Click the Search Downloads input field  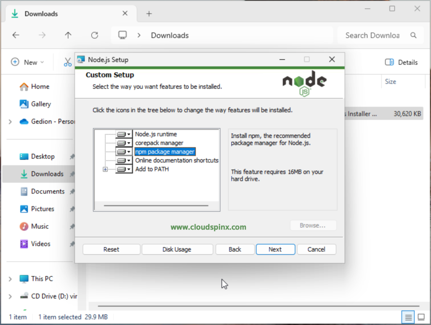pyautogui.click(x=372, y=35)
